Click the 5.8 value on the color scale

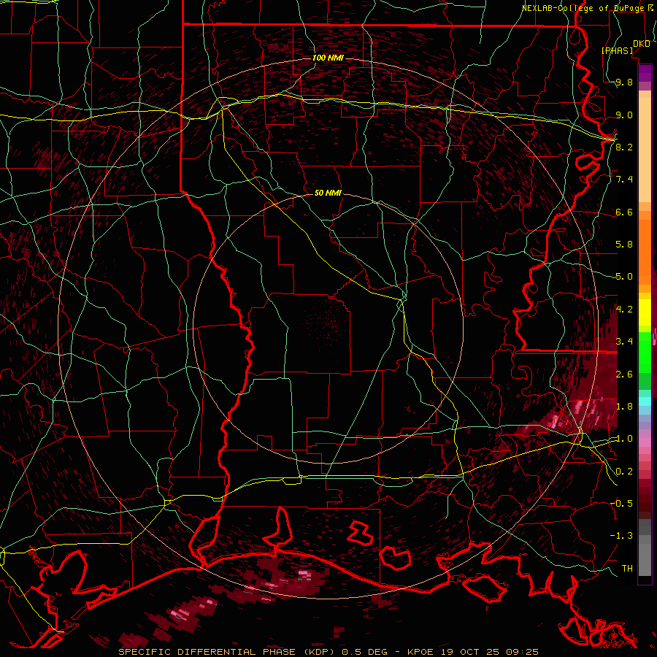click(x=624, y=245)
